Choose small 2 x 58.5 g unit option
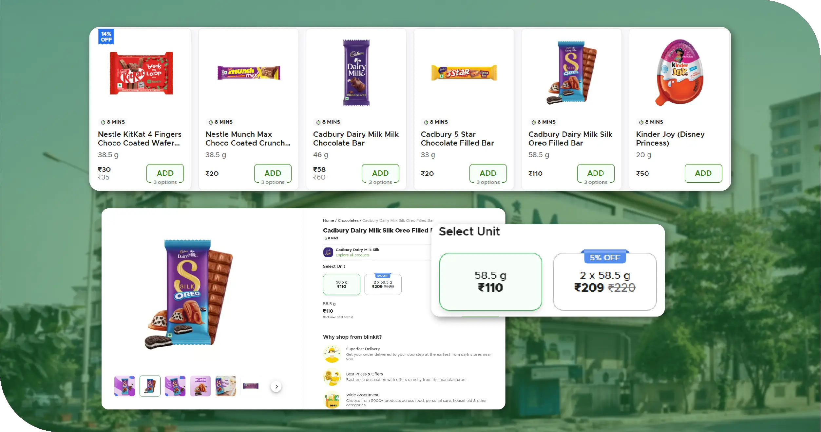Screen dimensions: 821x432 pyautogui.click(x=383, y=284)
